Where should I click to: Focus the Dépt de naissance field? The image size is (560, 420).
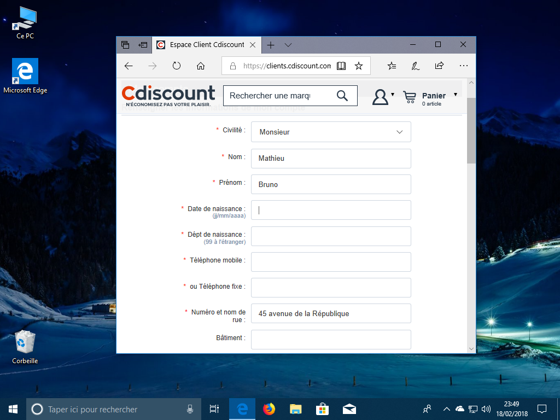pos(331,236)
